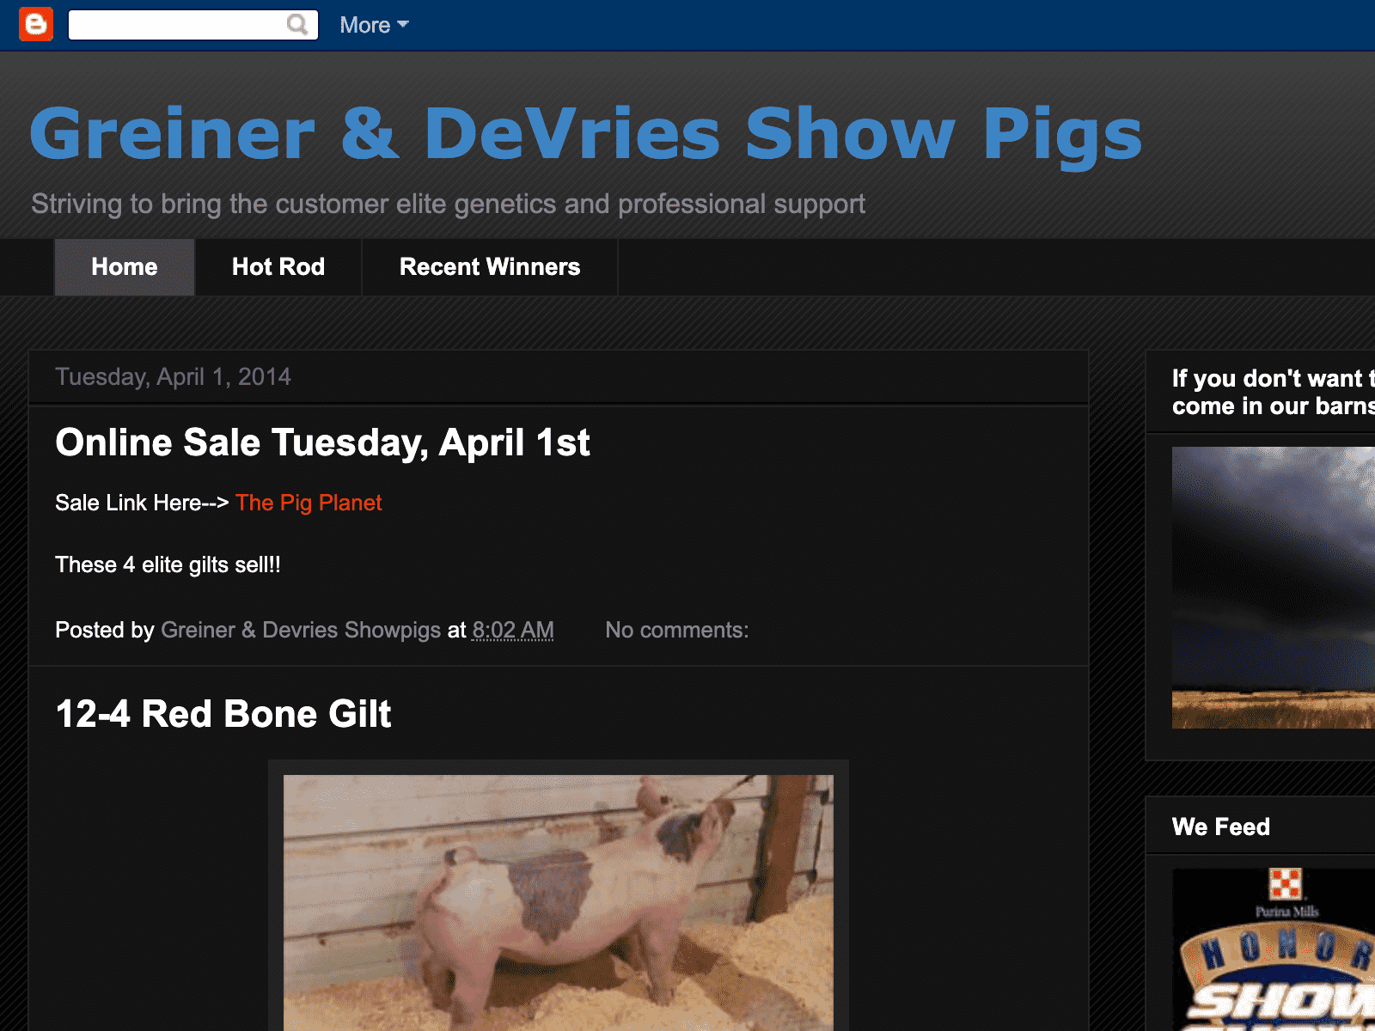This screenshot has height=1031, width=1375.
Task: Switch to Recent Winners tab
Action: tap(490, 267)
